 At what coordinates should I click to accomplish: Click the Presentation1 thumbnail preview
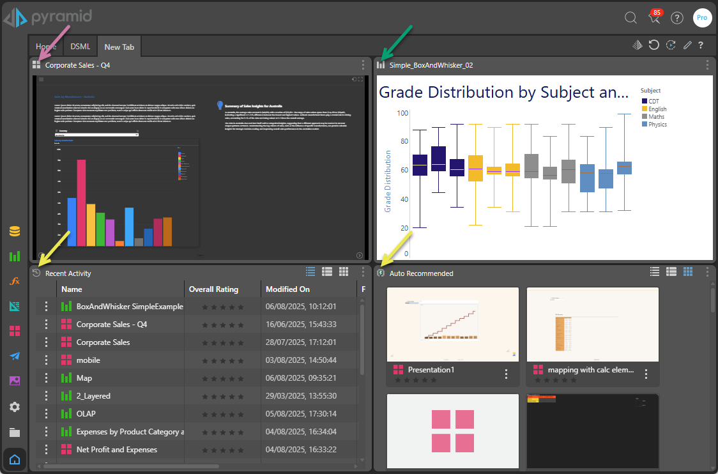[x=452, y=324]
